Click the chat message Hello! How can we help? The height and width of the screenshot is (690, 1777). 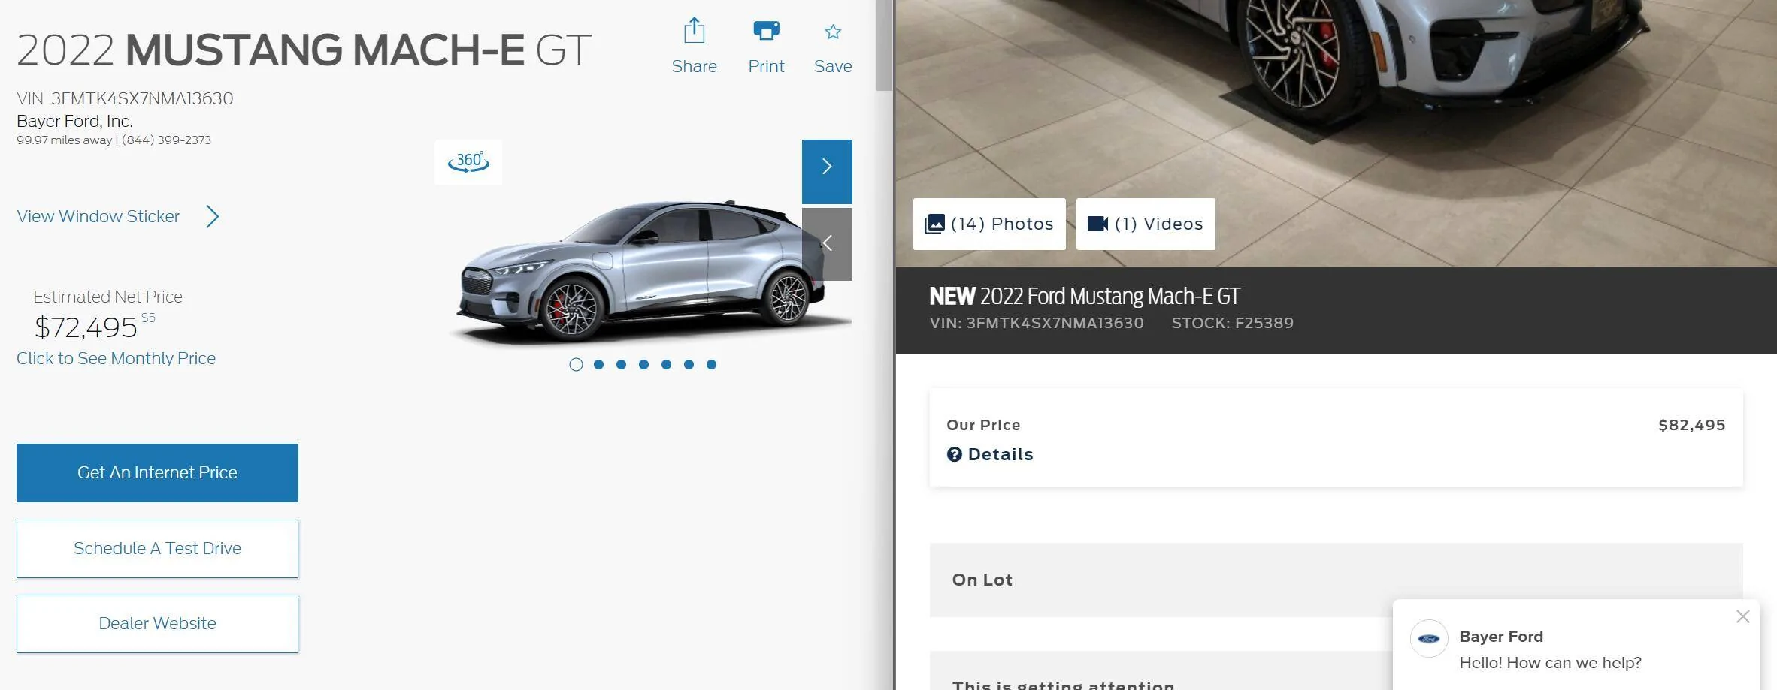point(1550,663)
